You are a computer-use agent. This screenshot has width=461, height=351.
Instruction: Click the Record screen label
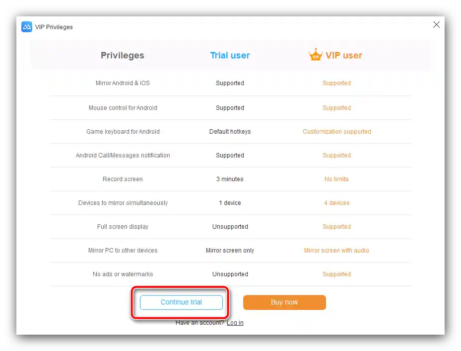point(123,179)
